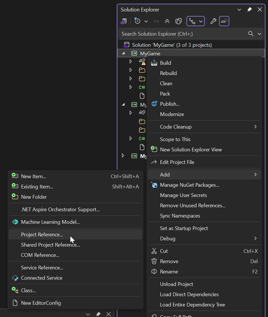Open the search options dropdown arrow

click(259, 34)
